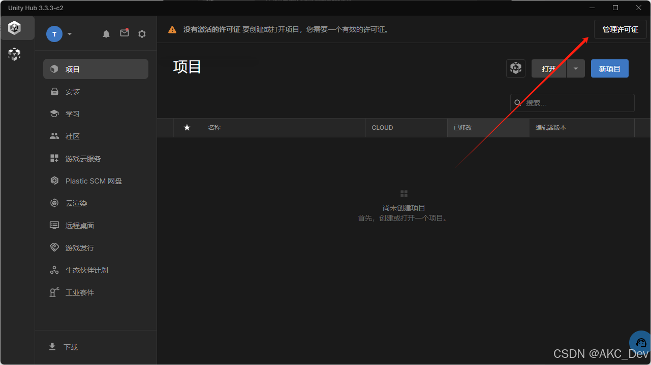Image resolution: width=651 pixels, height=365 pixels.
Task: Click the 生态伙伴计划 nodes icon
Action: [54, 270]
